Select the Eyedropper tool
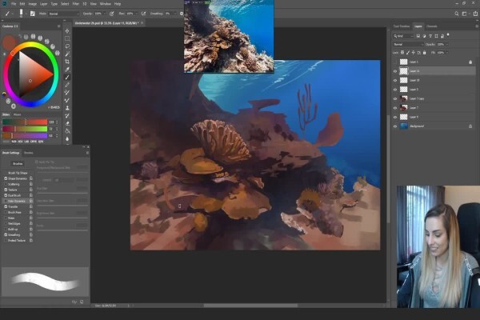480x320 pixels. pyautogui.click(x=67, y=70)
